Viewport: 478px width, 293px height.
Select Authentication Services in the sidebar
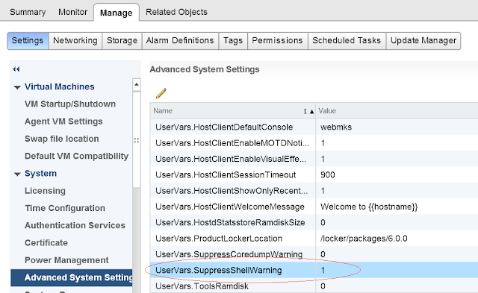(x=75, y=225)
